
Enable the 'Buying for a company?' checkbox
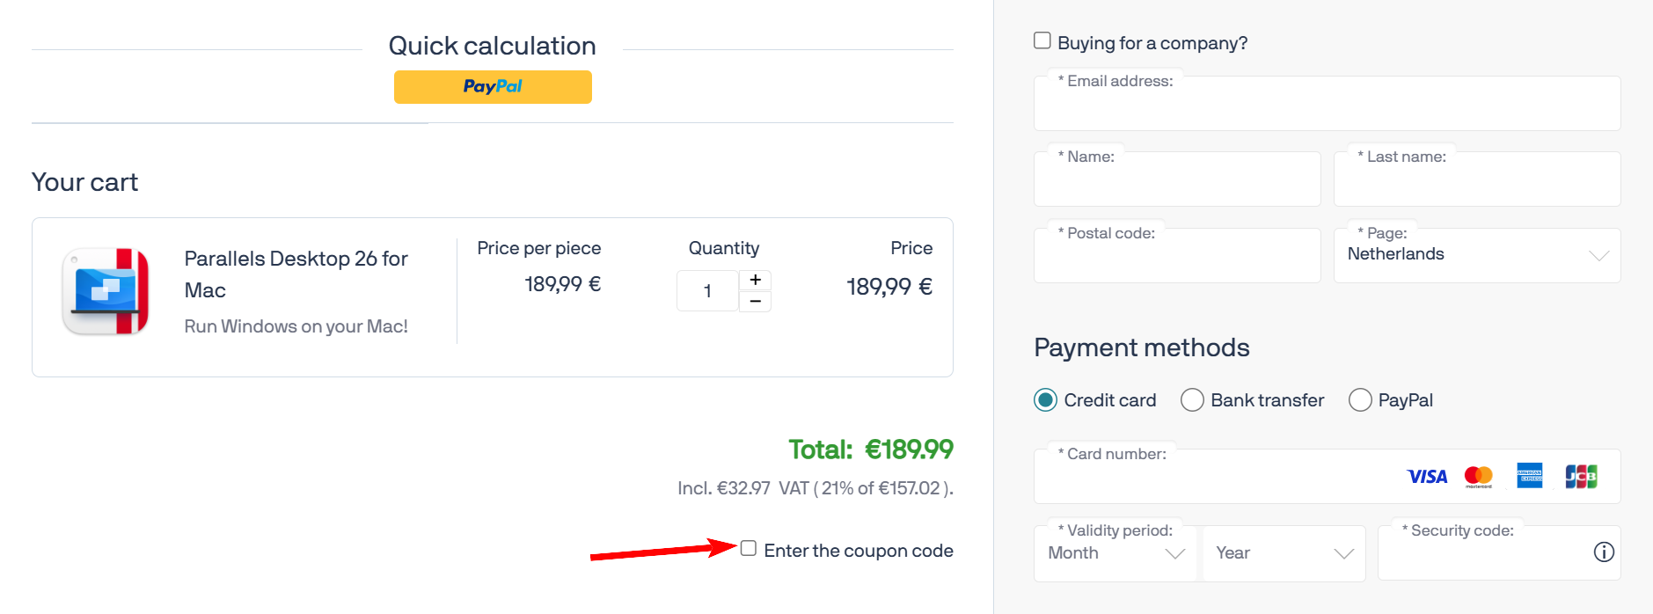1042,39
